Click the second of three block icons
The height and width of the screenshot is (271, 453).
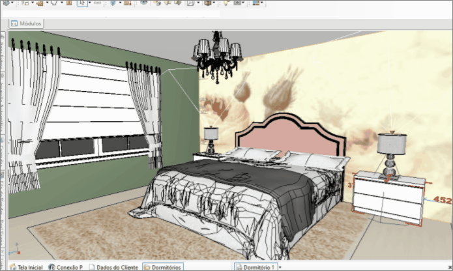[x=168, y=3]
